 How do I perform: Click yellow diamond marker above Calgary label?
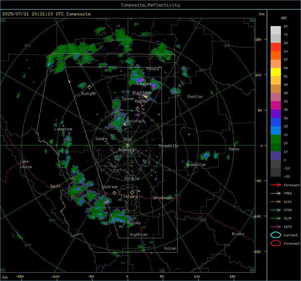[132, 192]
